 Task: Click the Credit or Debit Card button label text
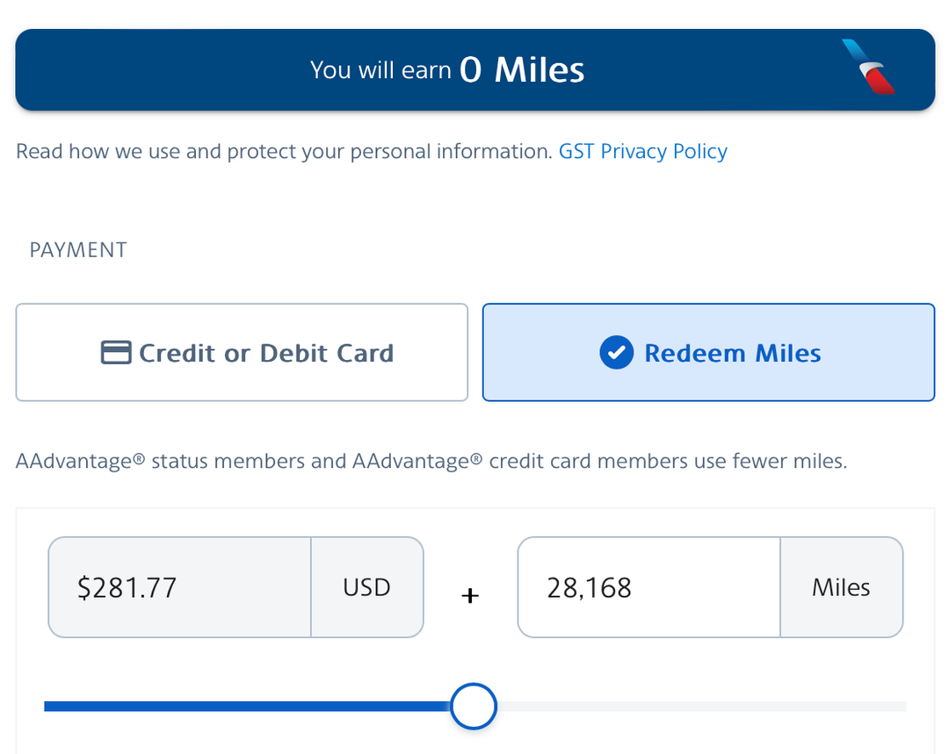[265, 352]
